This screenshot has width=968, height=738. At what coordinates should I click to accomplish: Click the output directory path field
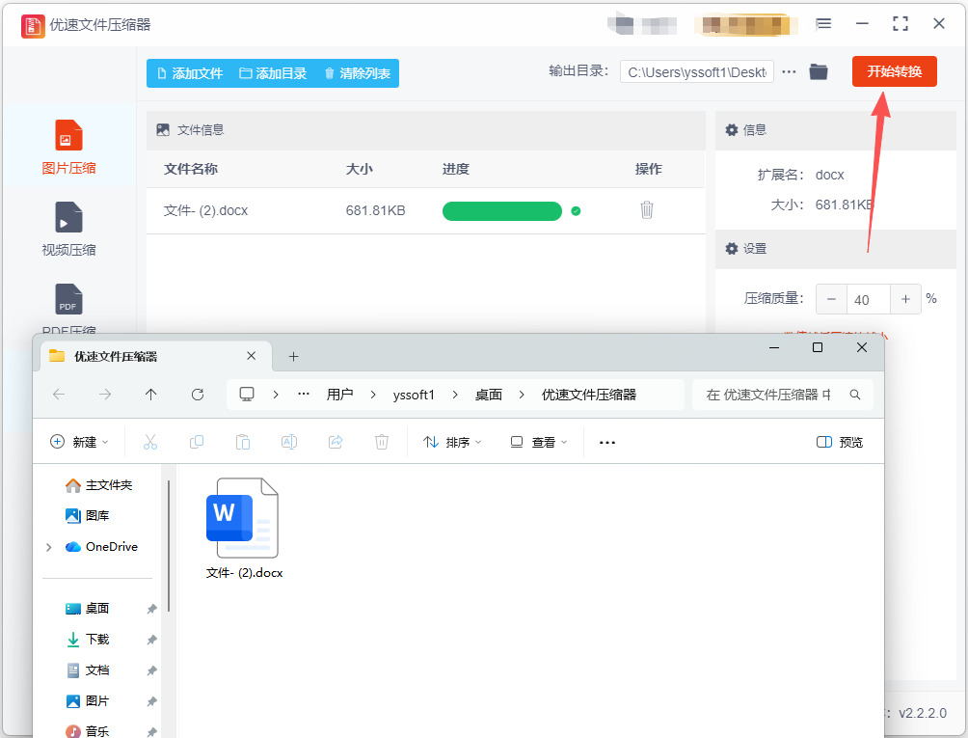pyautogui.click(x=696, y=71)
